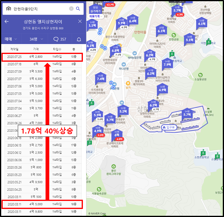
Task: Select the 2020.05.21 4억 9,500 row
Action: click(x=43, y=182)
